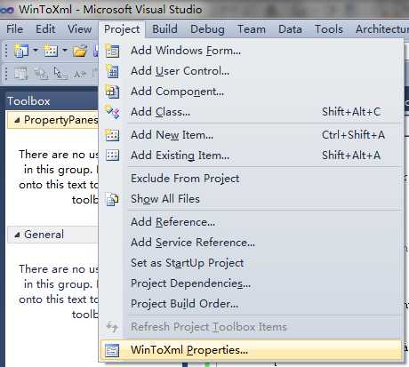
Task: Choose Add New Item menu entry
Action: [x=251, y=135]
